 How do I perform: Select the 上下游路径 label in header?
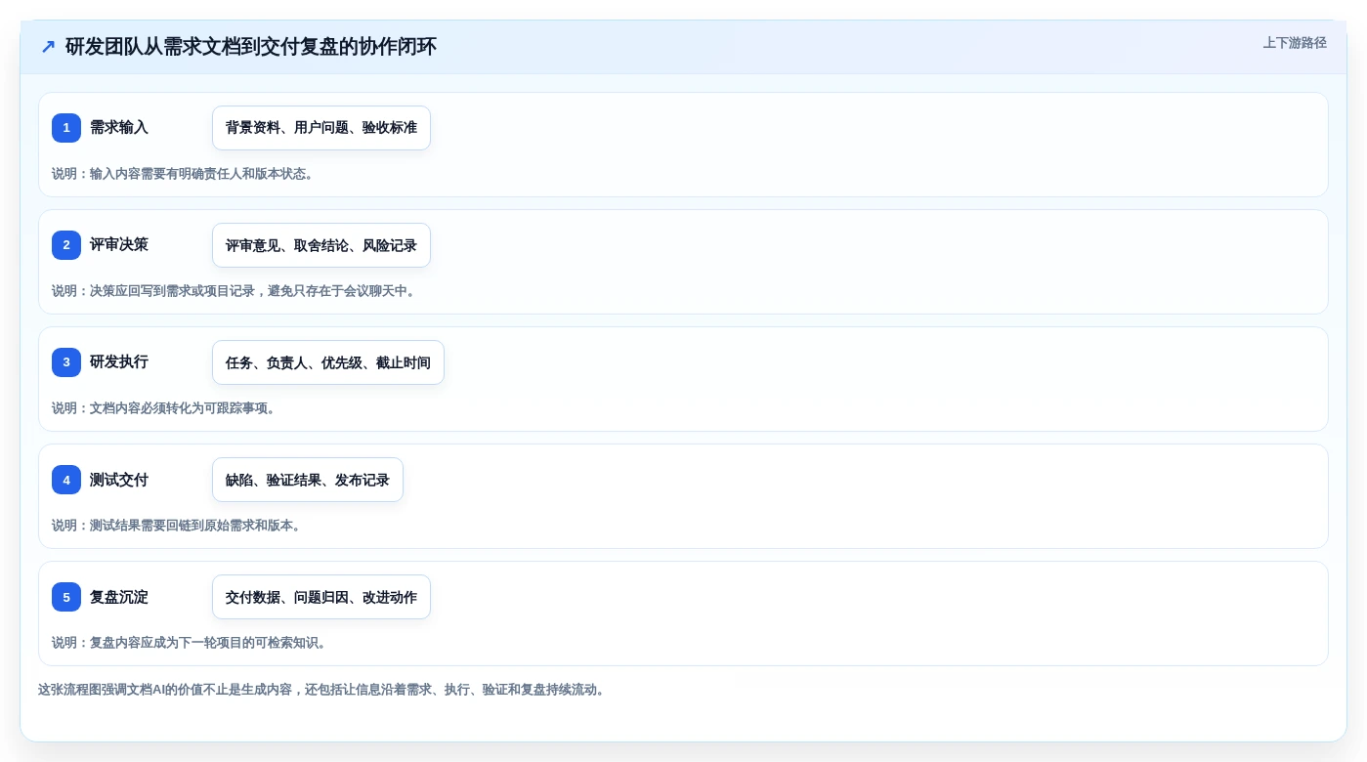[1295, 43]
